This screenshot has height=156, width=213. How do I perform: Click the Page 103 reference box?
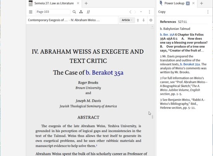coord(53,12)
